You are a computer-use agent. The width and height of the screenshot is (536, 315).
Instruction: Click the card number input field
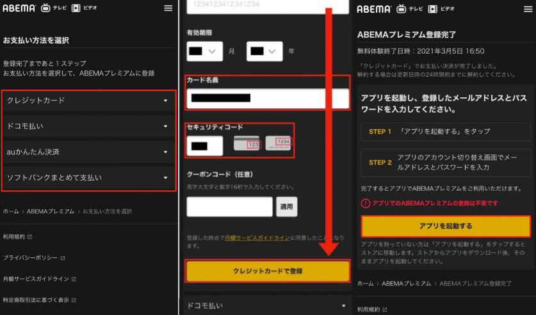[x=268, y=6]
